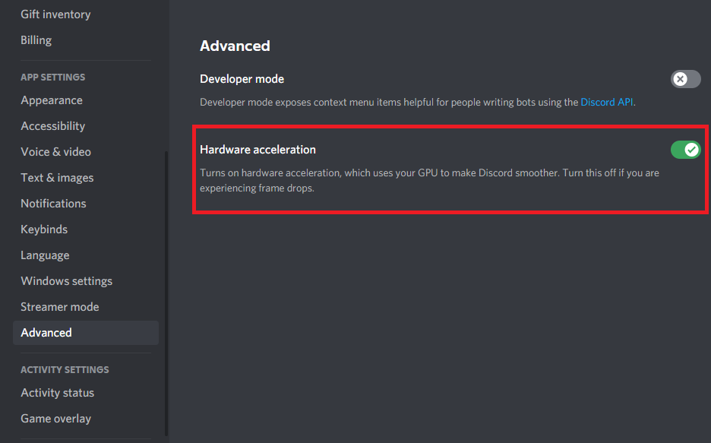The image size is (711, 443).
Task: Click the Developer mode label
Action: click(242, 79)
